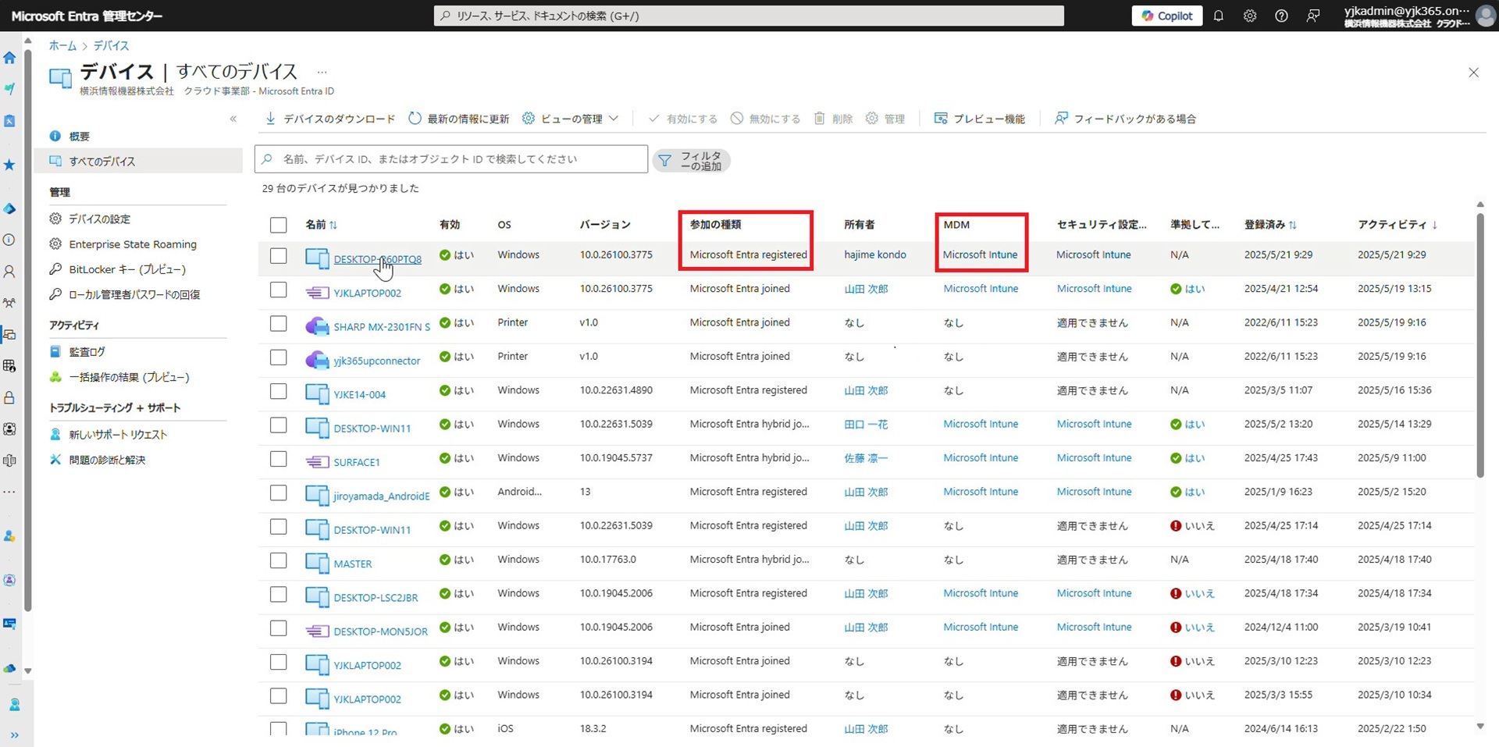Open device DESKTOP-R60PTQ8

coord(377,260)
